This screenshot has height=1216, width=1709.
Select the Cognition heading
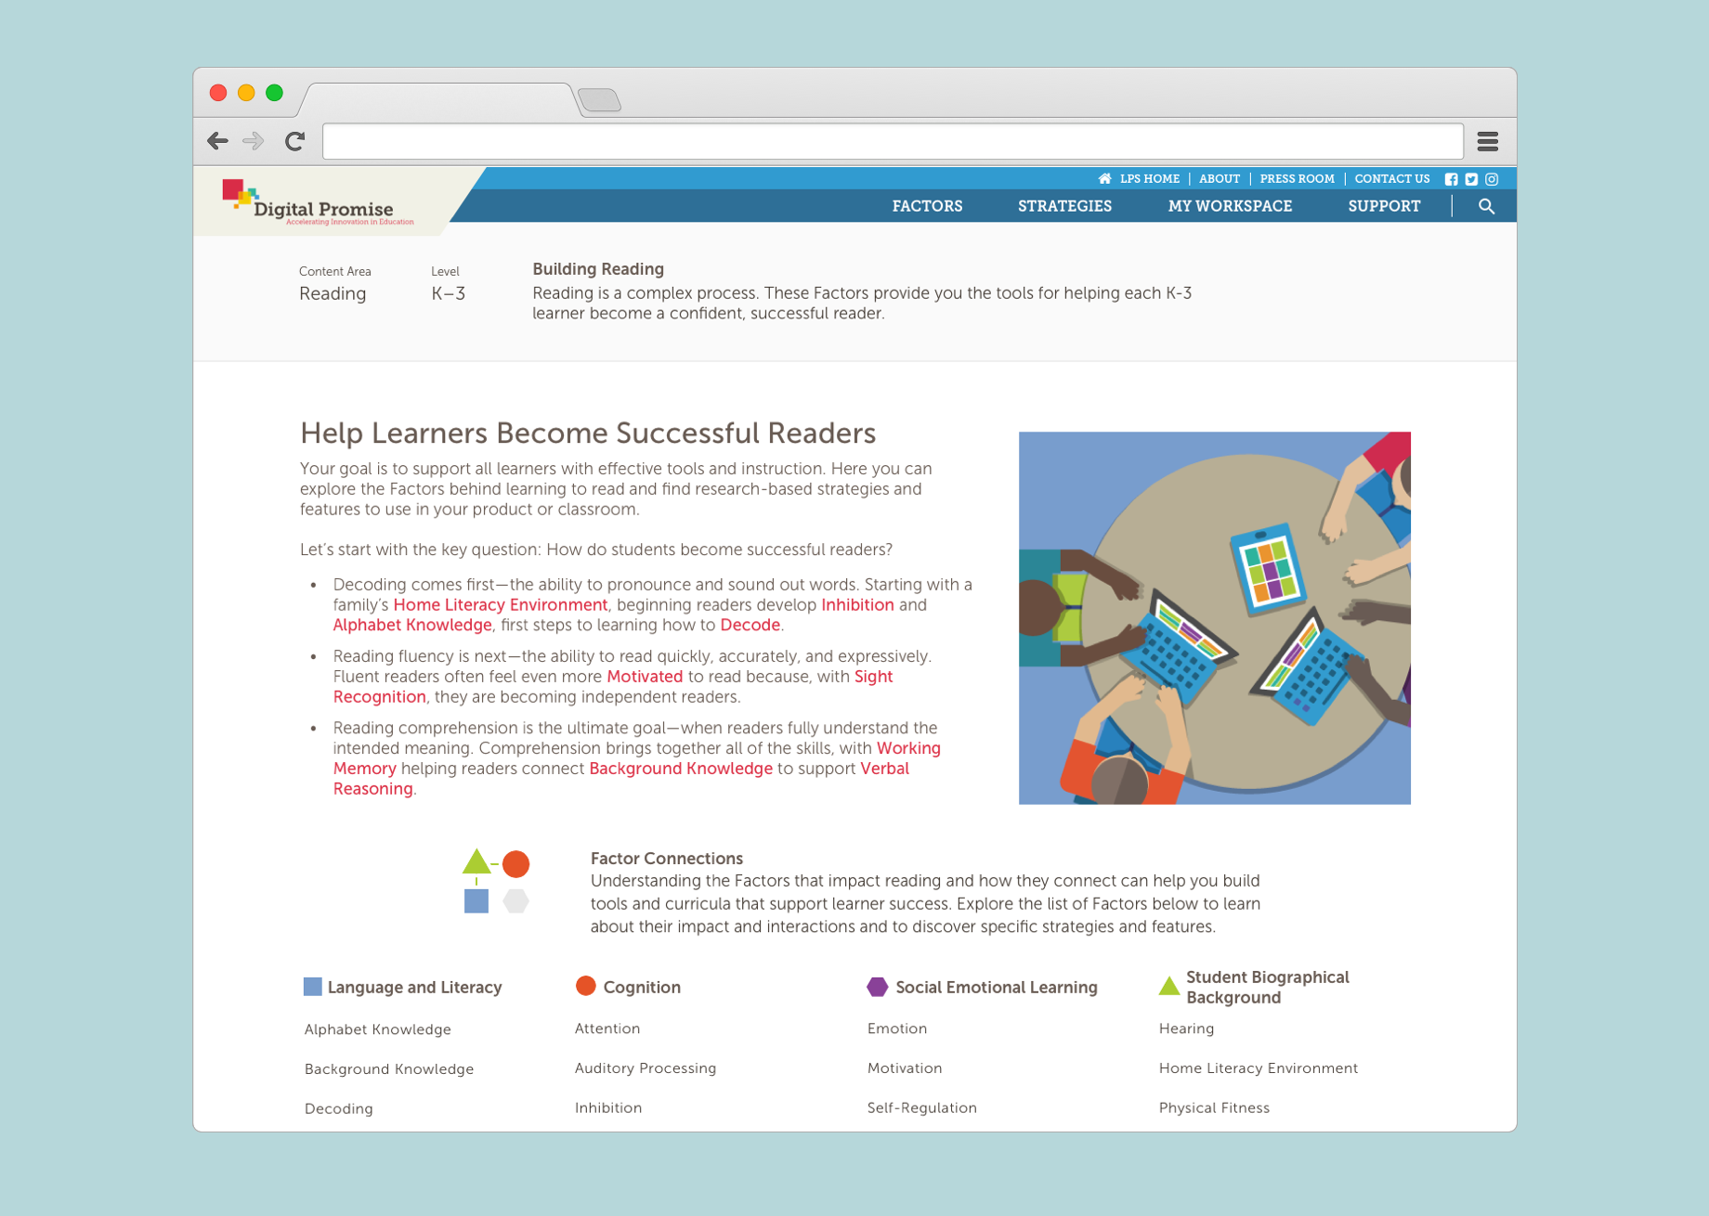click(x=642, y=988)
